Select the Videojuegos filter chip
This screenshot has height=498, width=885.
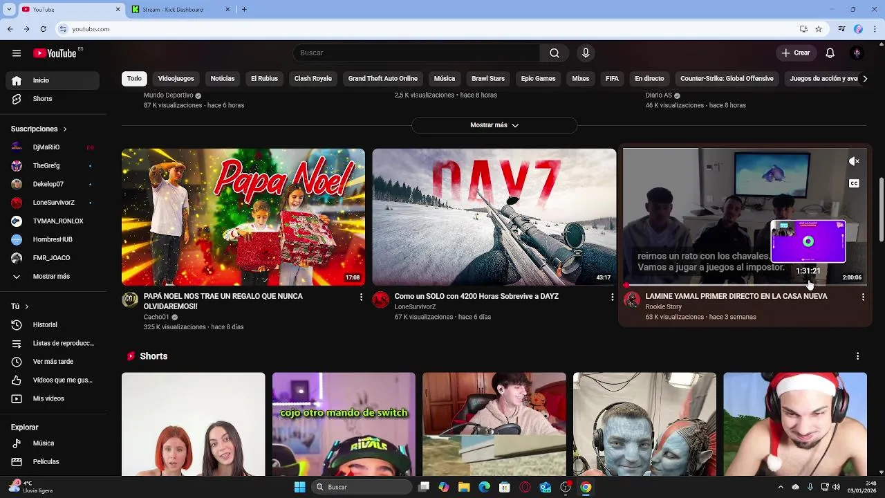176,79
